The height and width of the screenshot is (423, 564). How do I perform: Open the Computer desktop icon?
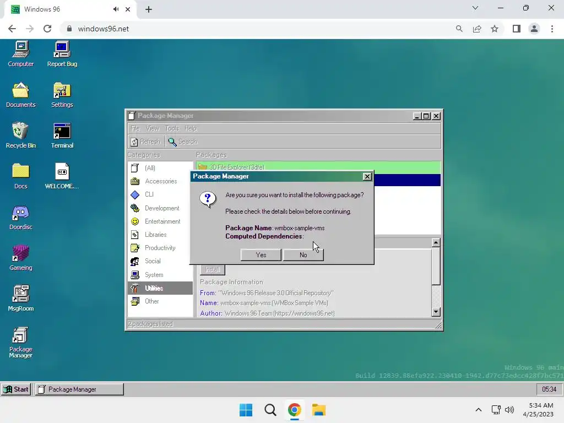pos(21,54)
